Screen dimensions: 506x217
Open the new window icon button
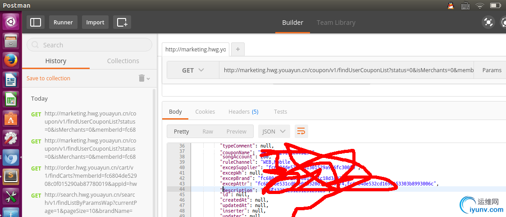[122, 22]
